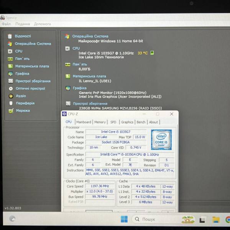Click the Multiplier value x 12.0

100,191
